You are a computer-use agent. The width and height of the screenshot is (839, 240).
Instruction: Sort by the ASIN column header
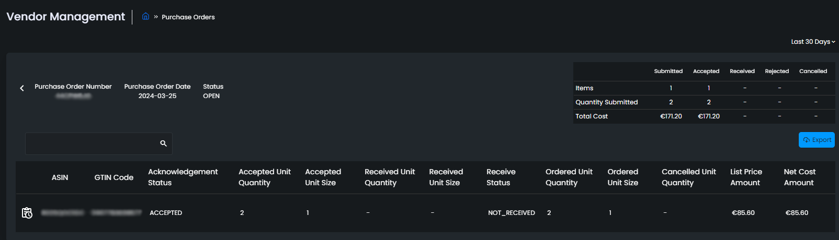[x=60, y=177]
